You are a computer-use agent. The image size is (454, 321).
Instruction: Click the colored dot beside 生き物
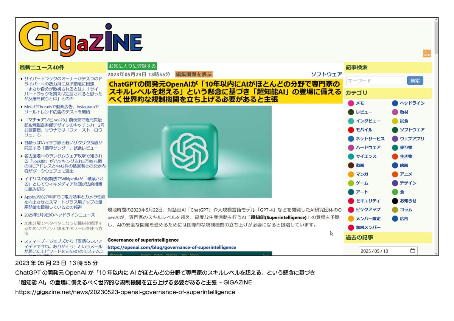click(395, 157)
